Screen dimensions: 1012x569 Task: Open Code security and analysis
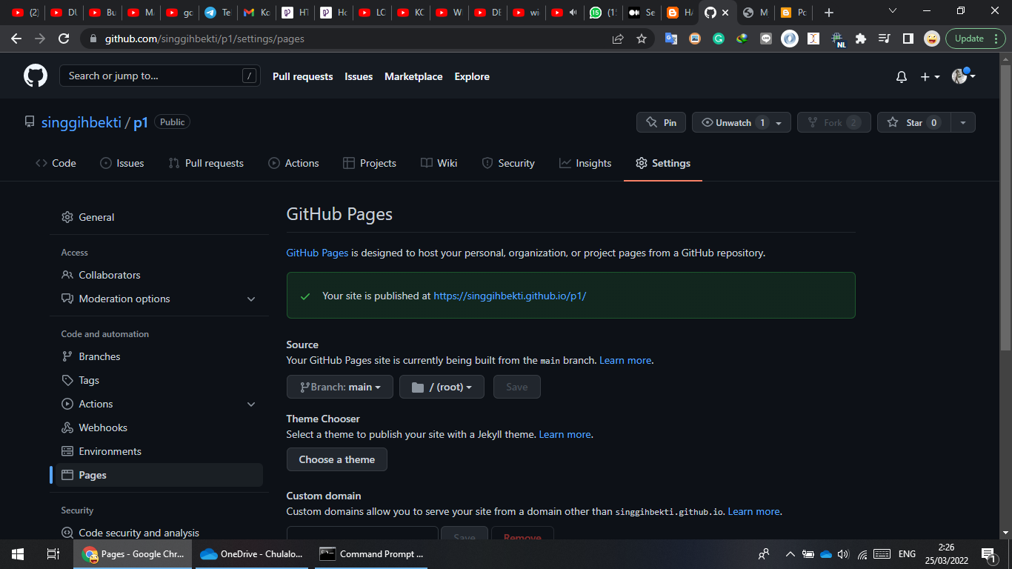(x=159, y=533)
